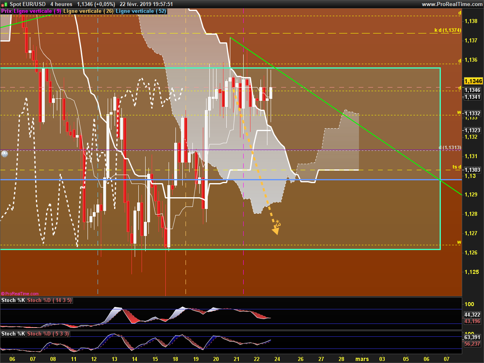
Task: Open the 'Stoch %D (5 3 3)' settings label
Action: pos(49,334)
